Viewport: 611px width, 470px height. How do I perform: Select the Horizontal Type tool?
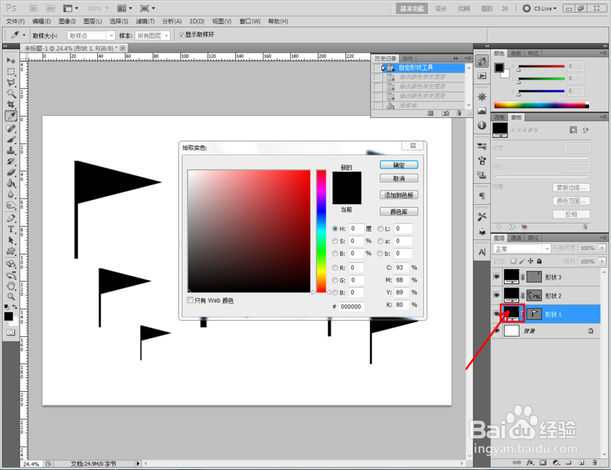tap(11, 229)
